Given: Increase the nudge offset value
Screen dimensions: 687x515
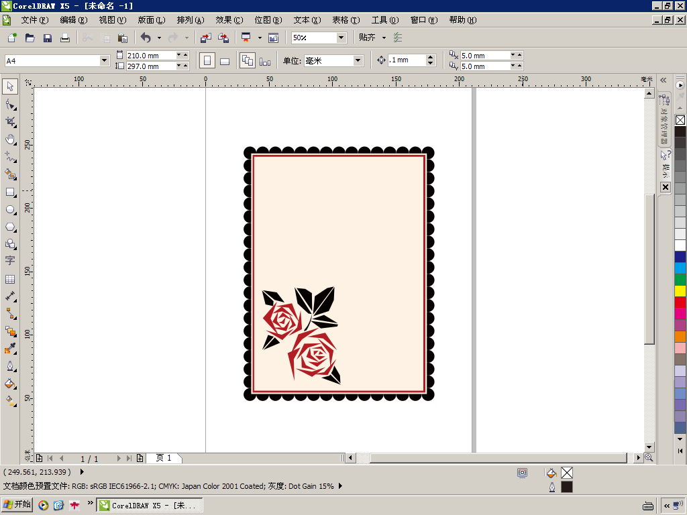Looking at the screenshot, I should tap(431, 58).
